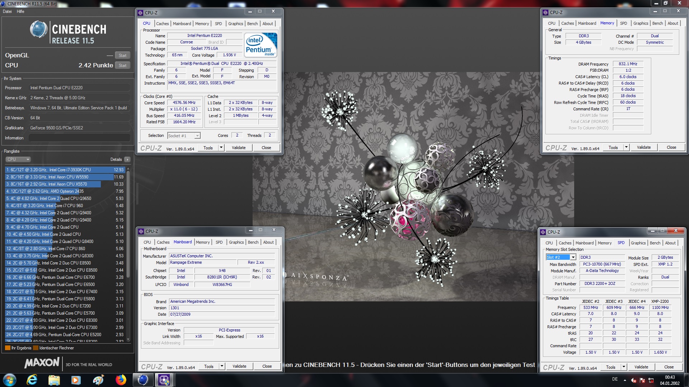Open the volume tray icon
Screen dimensions: 689x387
pyautogui.click(x=634, y=380)
